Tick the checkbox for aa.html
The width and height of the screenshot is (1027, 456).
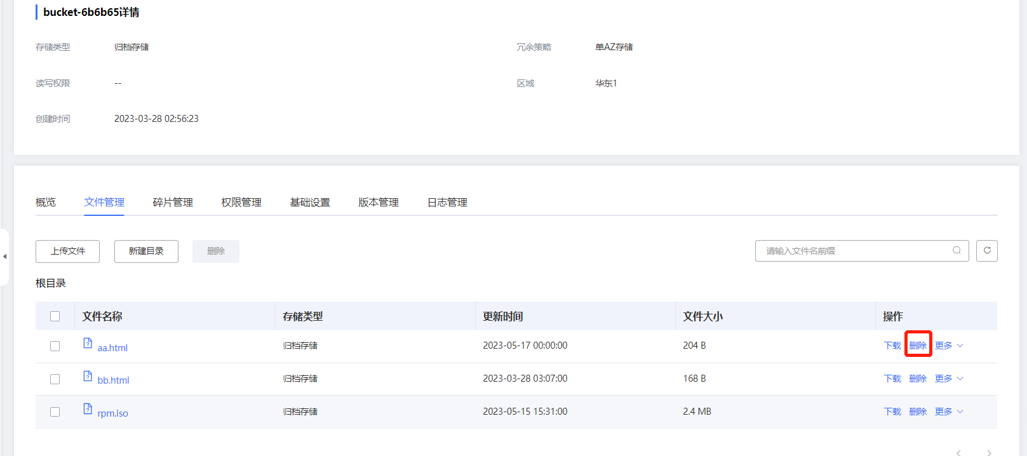coord(55,346)
